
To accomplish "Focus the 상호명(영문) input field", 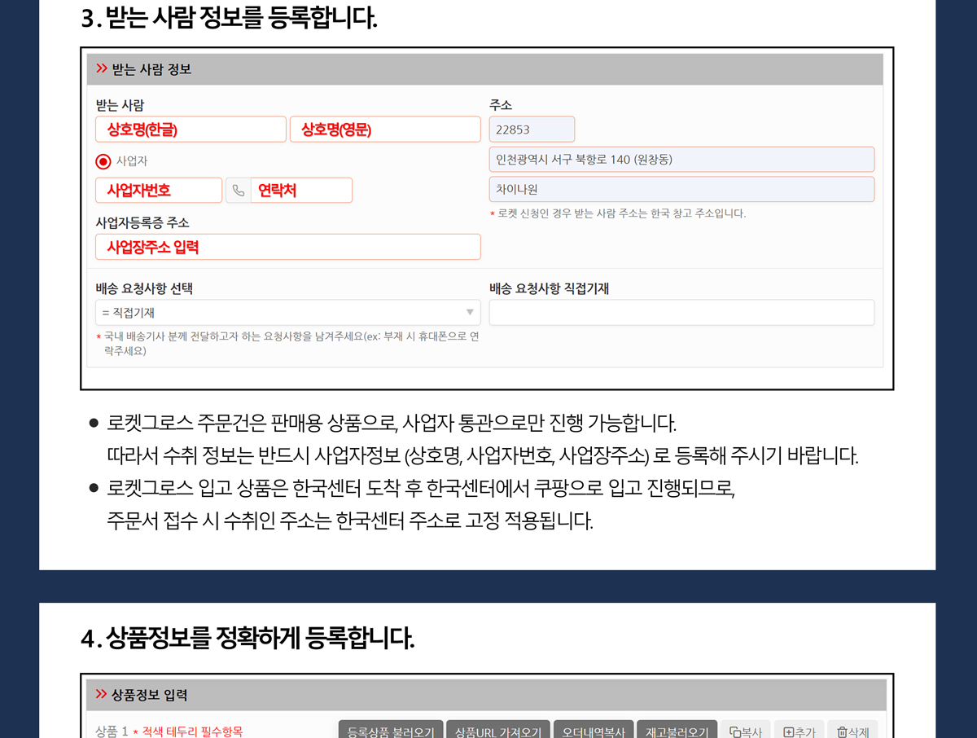I will (x=385, y=130).
